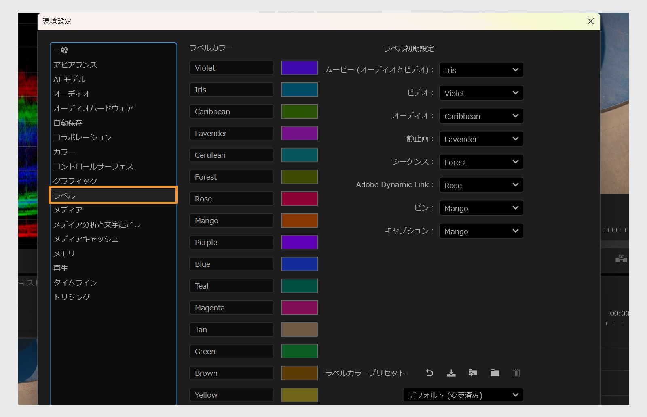
Task: Open シーケンス label dropdown showing Forest
Action: (x=481, y=162)
